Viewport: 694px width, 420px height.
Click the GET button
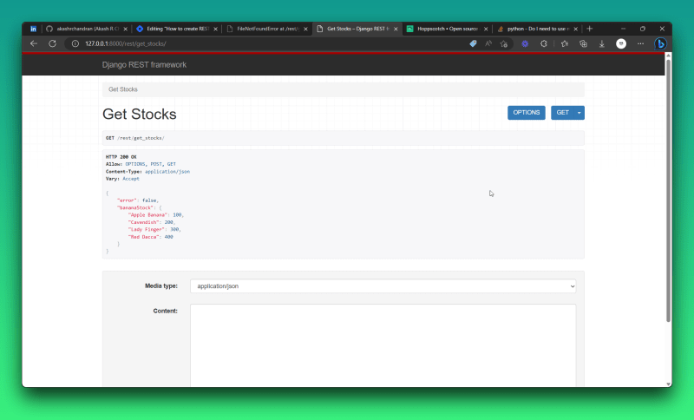[562, 113]
